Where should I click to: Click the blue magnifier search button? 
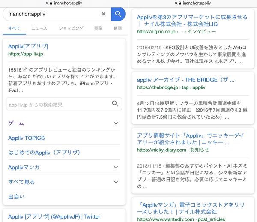(118, 14)
